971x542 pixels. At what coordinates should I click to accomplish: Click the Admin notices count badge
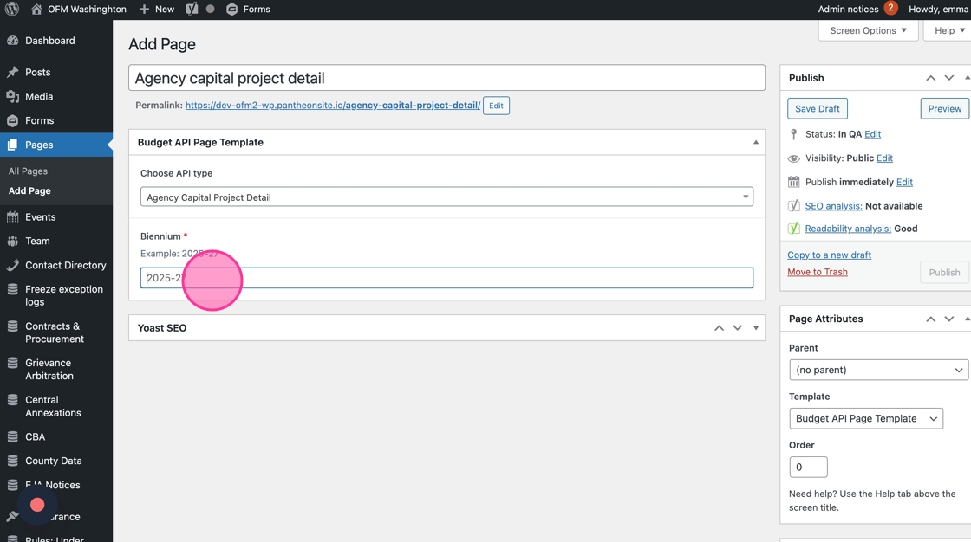click(890, 8)
